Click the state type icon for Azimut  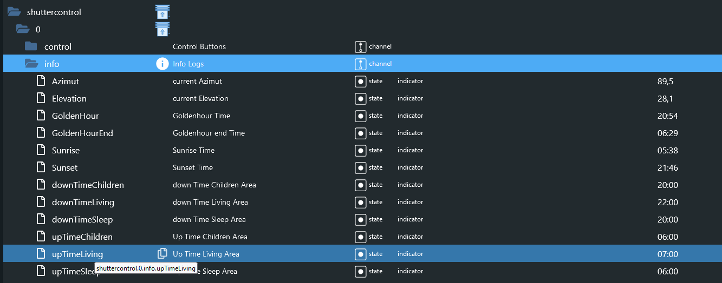pos(360,81)
